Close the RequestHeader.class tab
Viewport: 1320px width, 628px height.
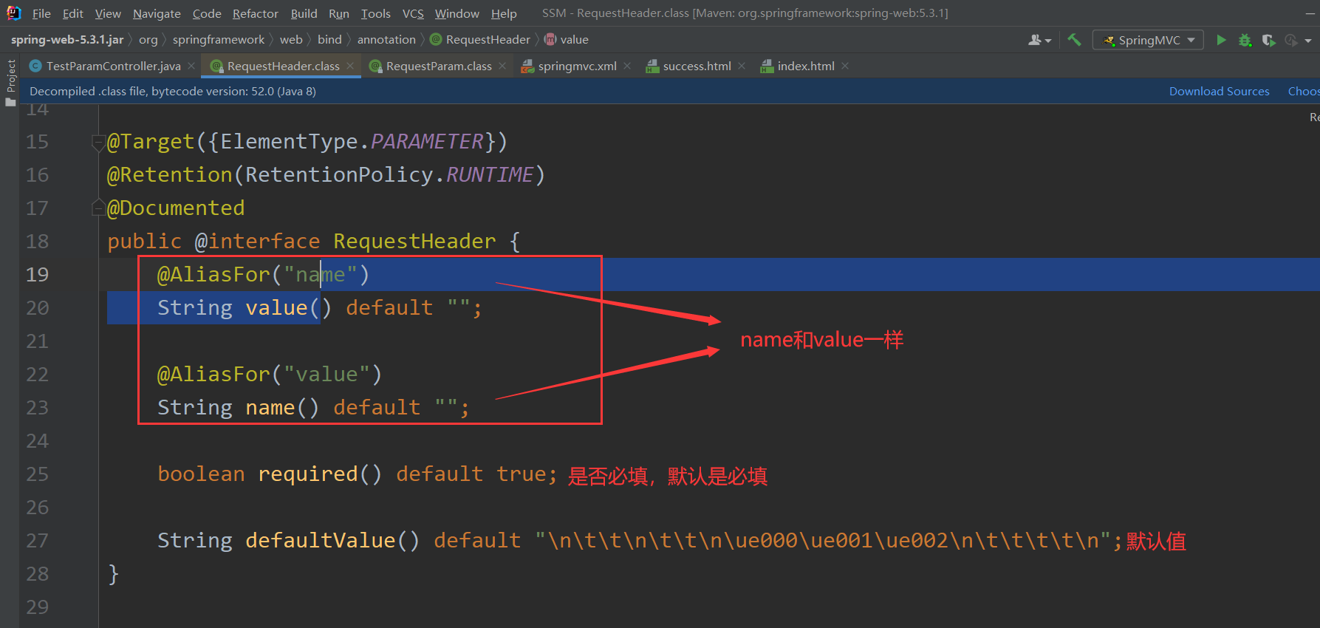(350, 66)
